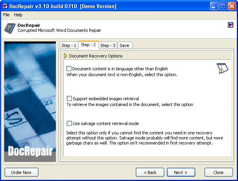The image size is (238, 181).
Task: Click the bold 'DocRepair' header title
Action: [29, 25]
